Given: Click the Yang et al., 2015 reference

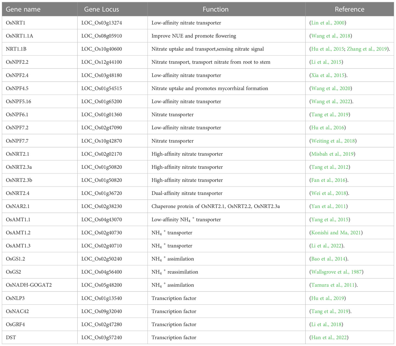Looking at the screenshot, I should (x=330, y=220).
